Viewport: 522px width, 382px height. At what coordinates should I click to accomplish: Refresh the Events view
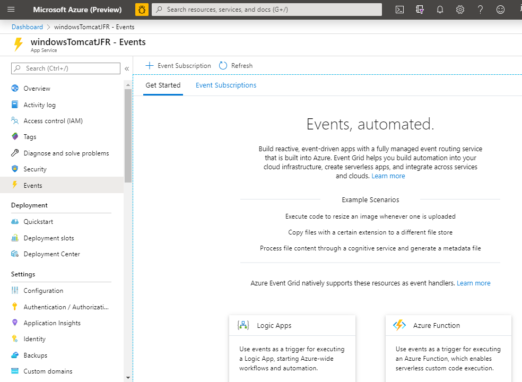[236, 65]
